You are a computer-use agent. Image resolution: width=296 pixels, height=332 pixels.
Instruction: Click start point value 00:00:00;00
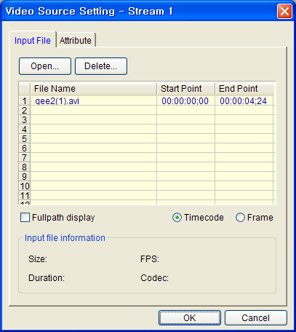pos(185,100)
